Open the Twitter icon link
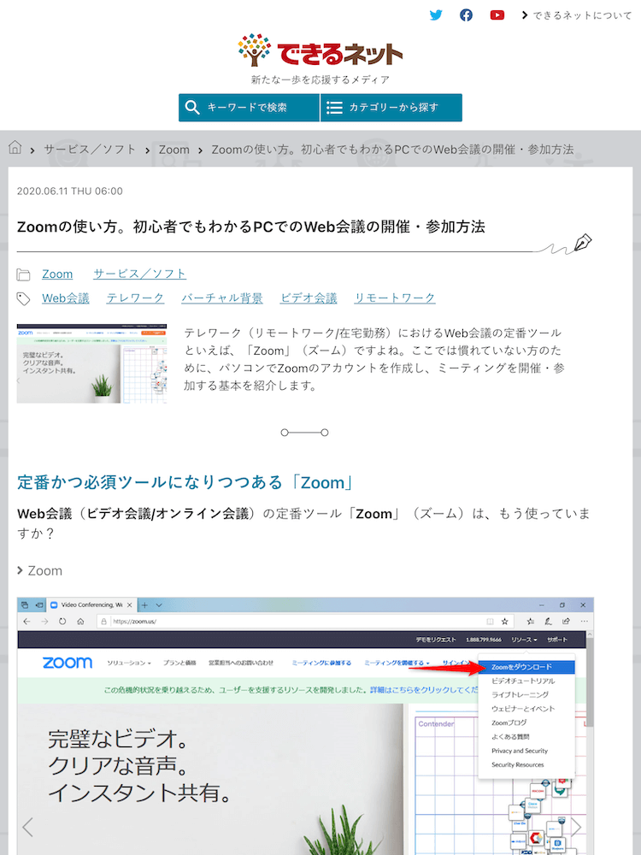Screen dimensions: 641x855 436,15
